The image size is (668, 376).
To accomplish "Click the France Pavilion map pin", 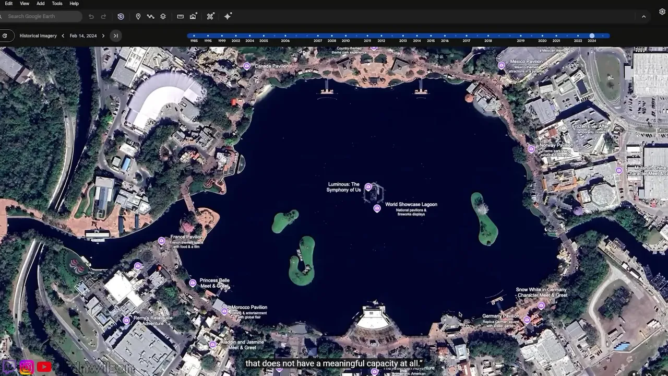I will [x=162, y=241].
